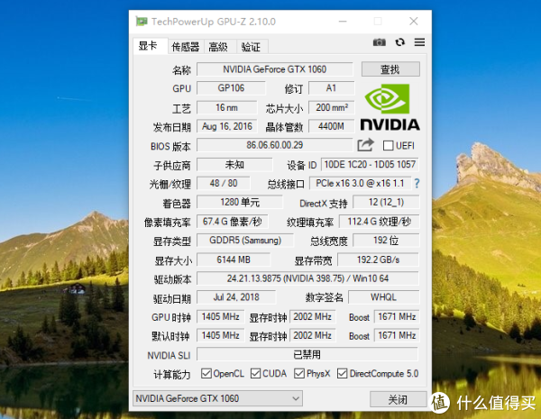Click the GPU clock 1405 MHz in GPU 时钟 row
Image resolution: width=541 pixels, height=419 pixels.
click(221, 316)
